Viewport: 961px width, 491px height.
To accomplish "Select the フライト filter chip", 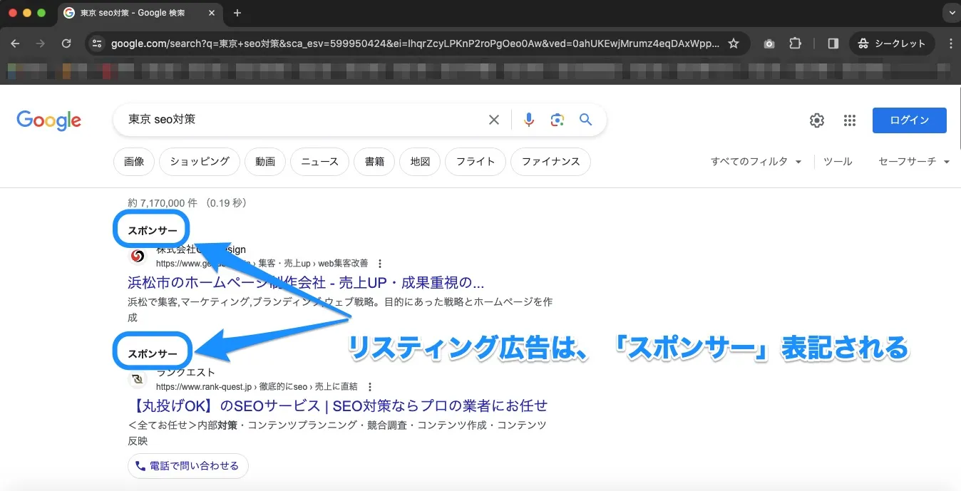I will 476,162.
